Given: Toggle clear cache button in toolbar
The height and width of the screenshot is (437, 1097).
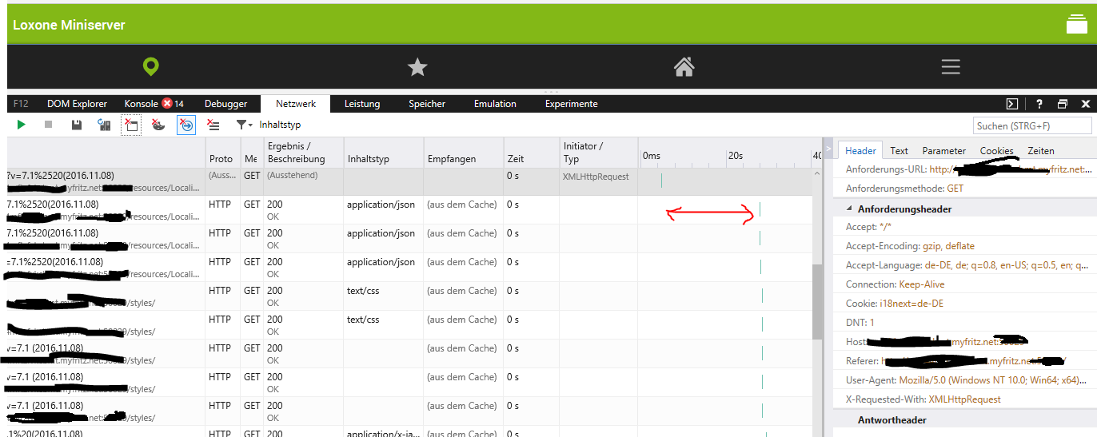Looking at the screenshot, I should (x=131, y=125).
